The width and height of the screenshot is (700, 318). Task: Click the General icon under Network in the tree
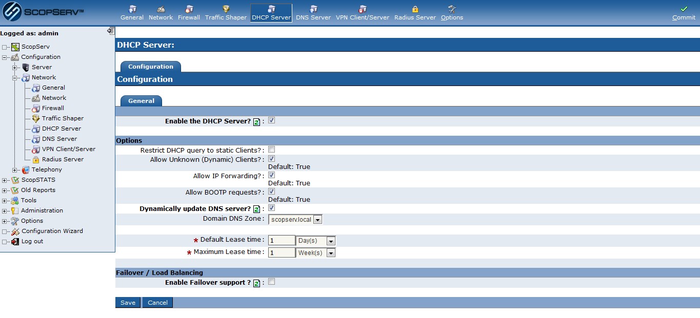(36, 88)
